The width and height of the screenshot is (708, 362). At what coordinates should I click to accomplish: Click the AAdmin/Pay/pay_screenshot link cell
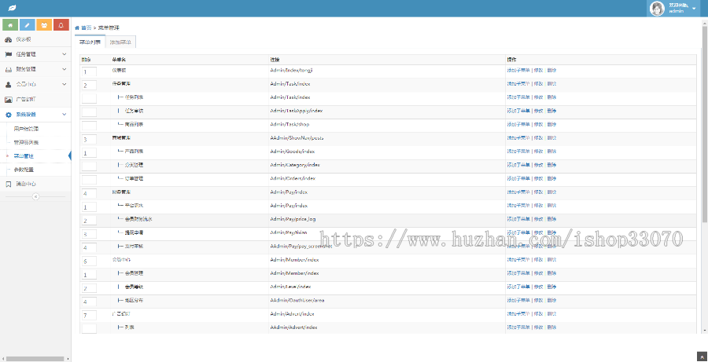point(301,246)
